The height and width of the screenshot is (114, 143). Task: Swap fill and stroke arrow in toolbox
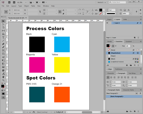(x=5, y=84)
